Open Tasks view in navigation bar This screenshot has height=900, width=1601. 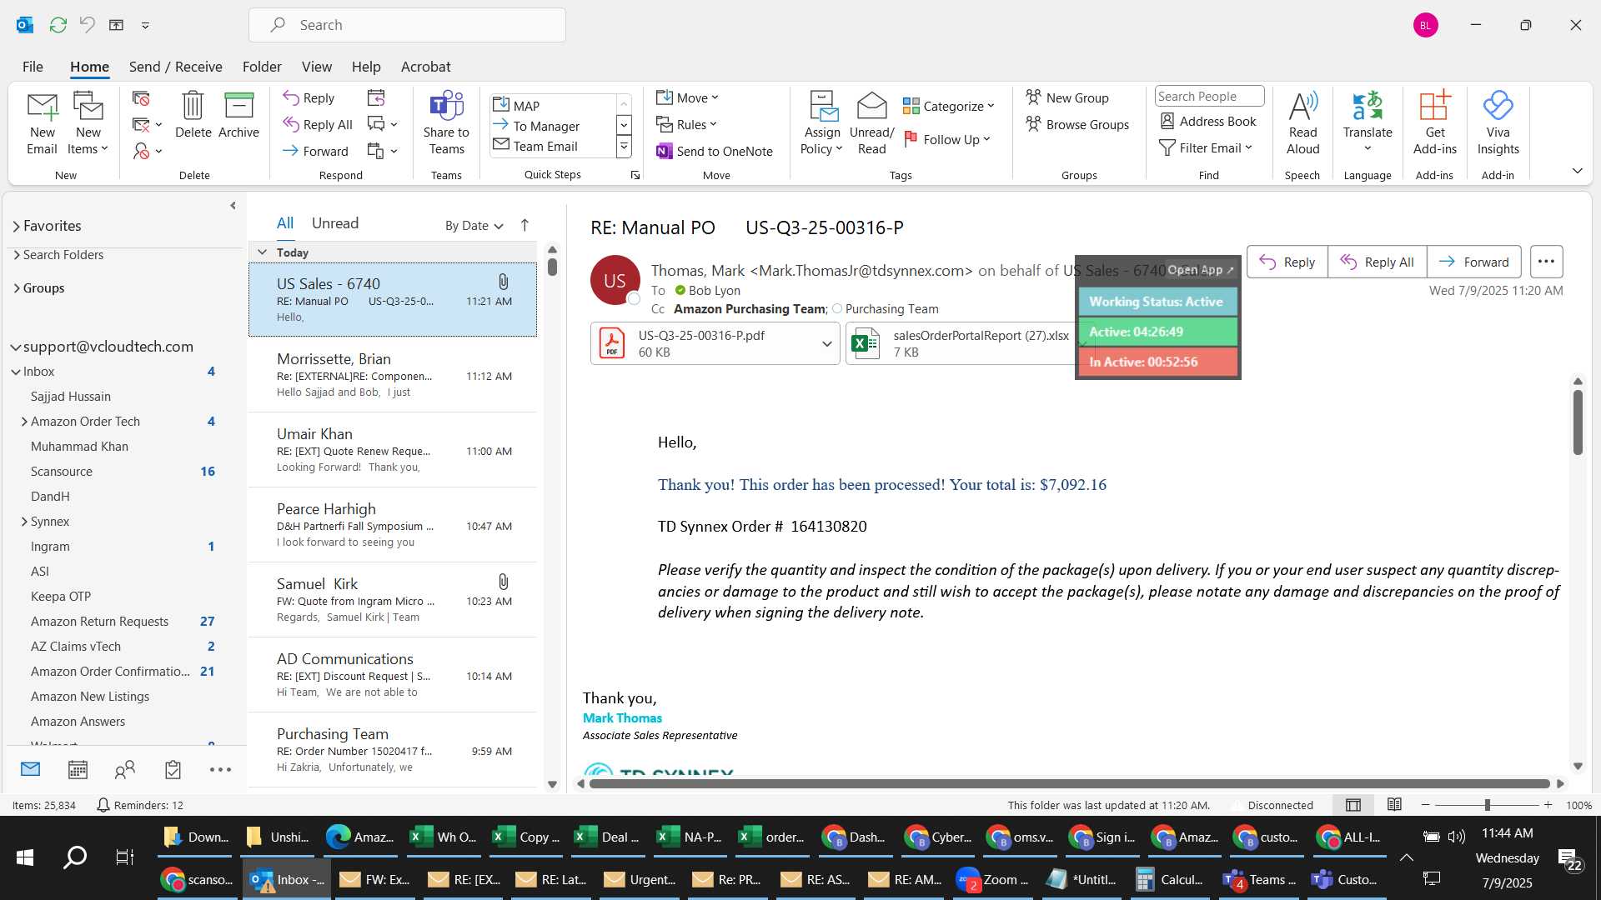[173, 770]
